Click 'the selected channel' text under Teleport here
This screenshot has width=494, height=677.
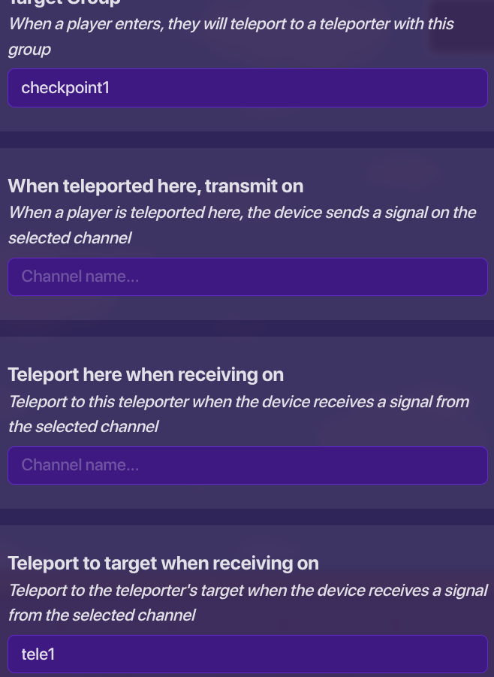83,427
